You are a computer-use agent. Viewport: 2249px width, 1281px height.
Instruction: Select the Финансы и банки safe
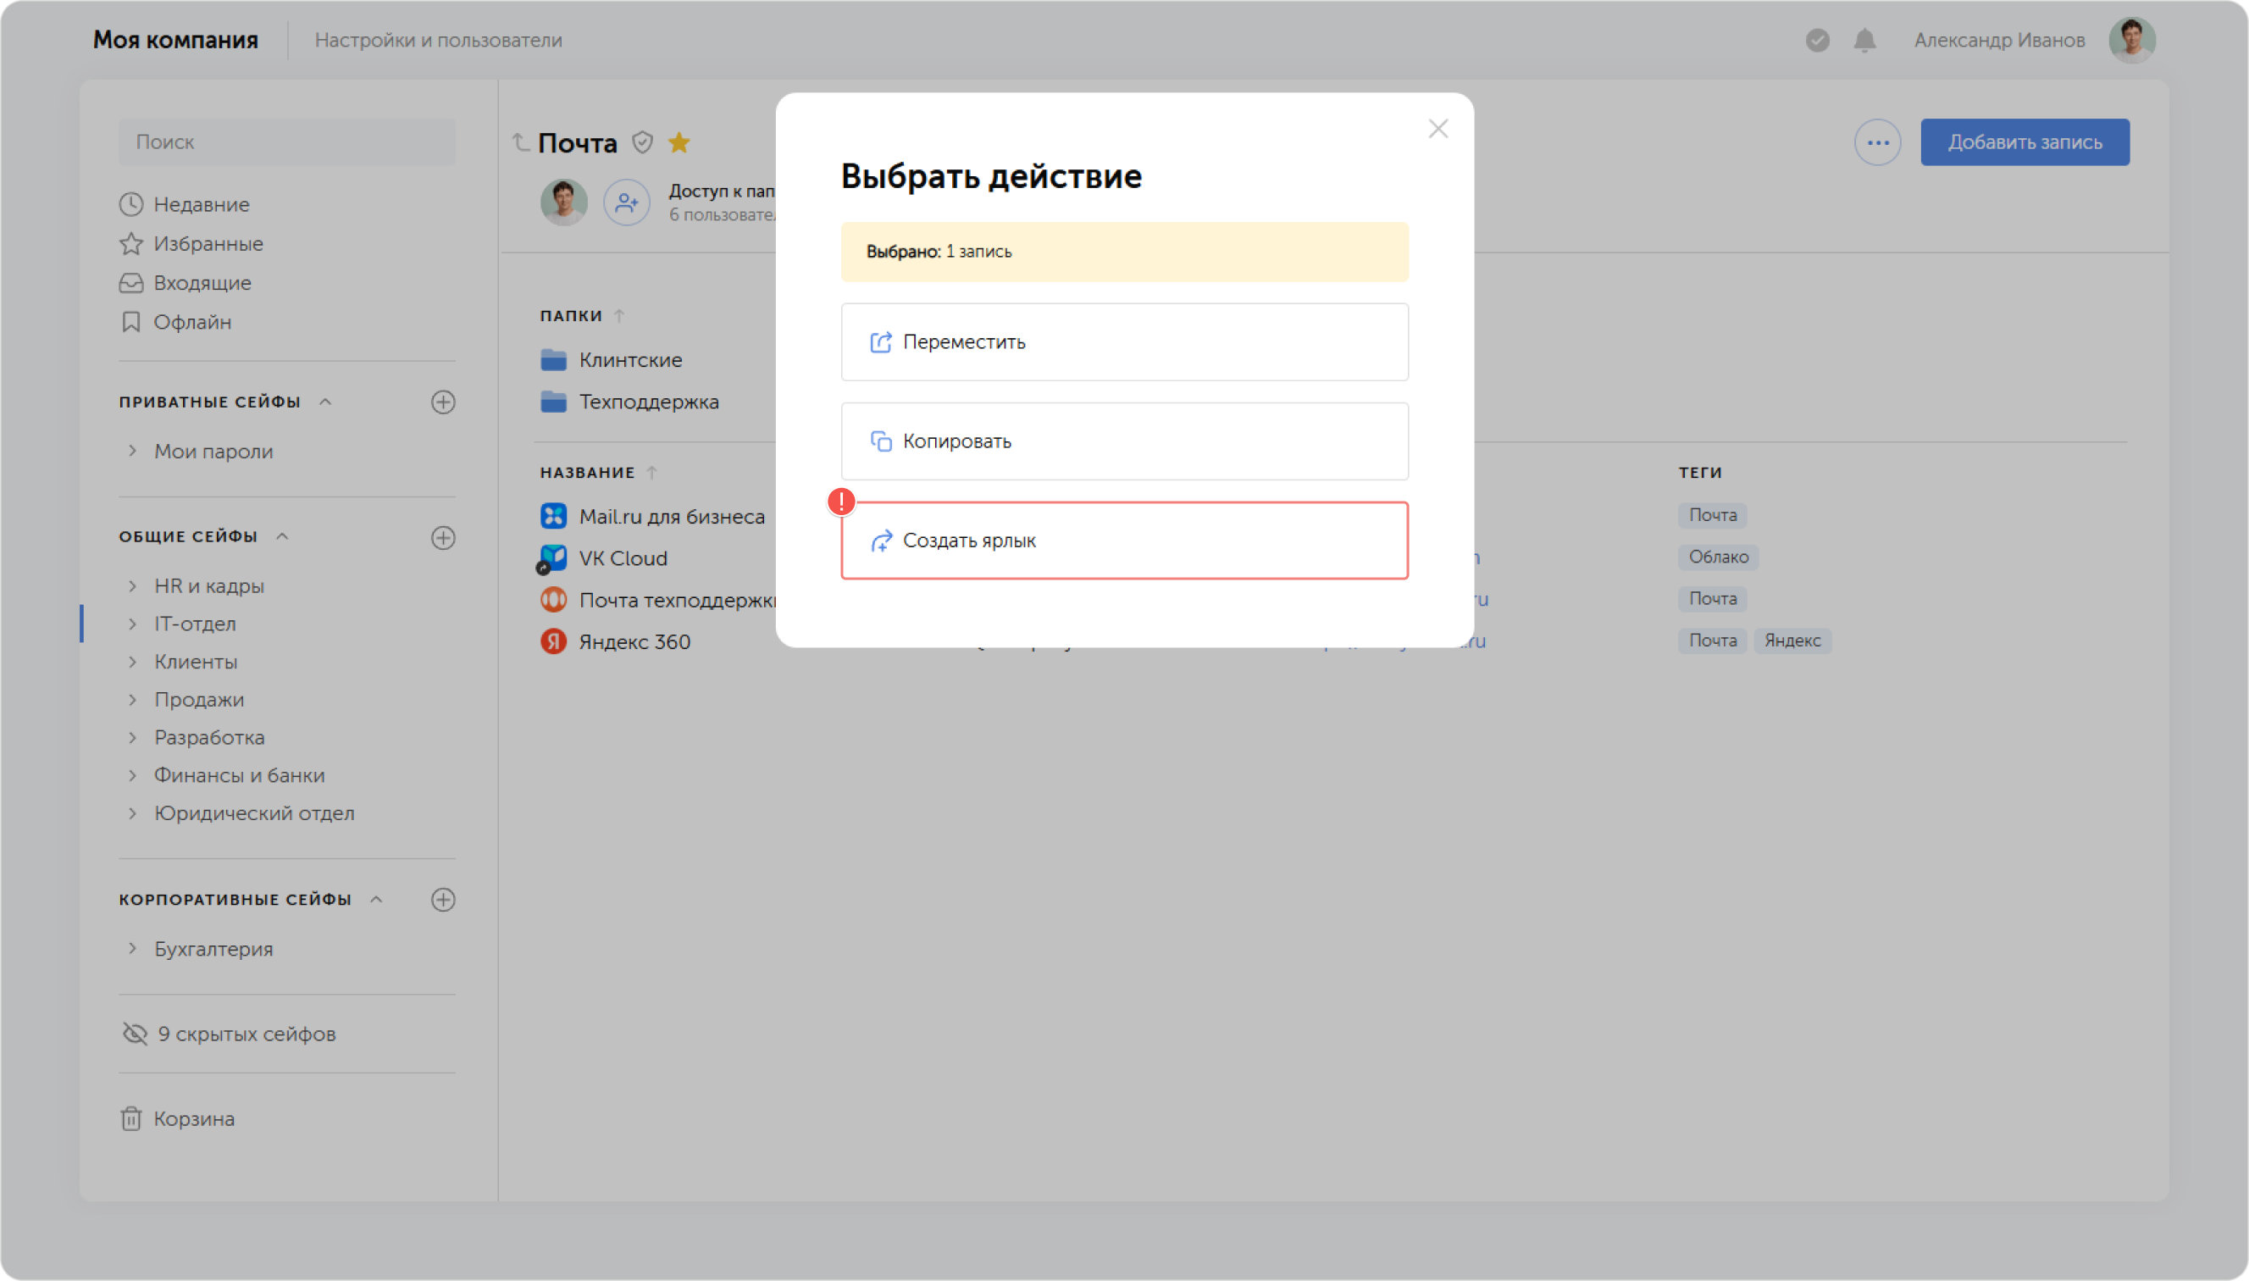tap(239, 775)
